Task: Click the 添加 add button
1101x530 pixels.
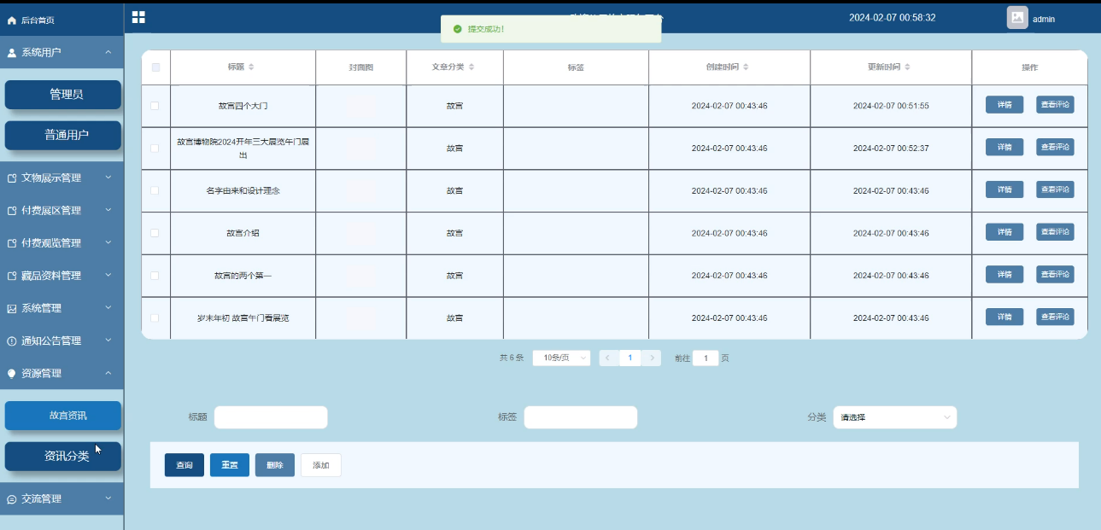Action: (x=321, y=465)
